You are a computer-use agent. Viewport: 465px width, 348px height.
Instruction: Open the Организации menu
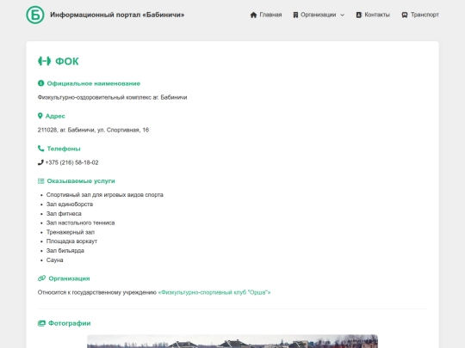point(319,15)
